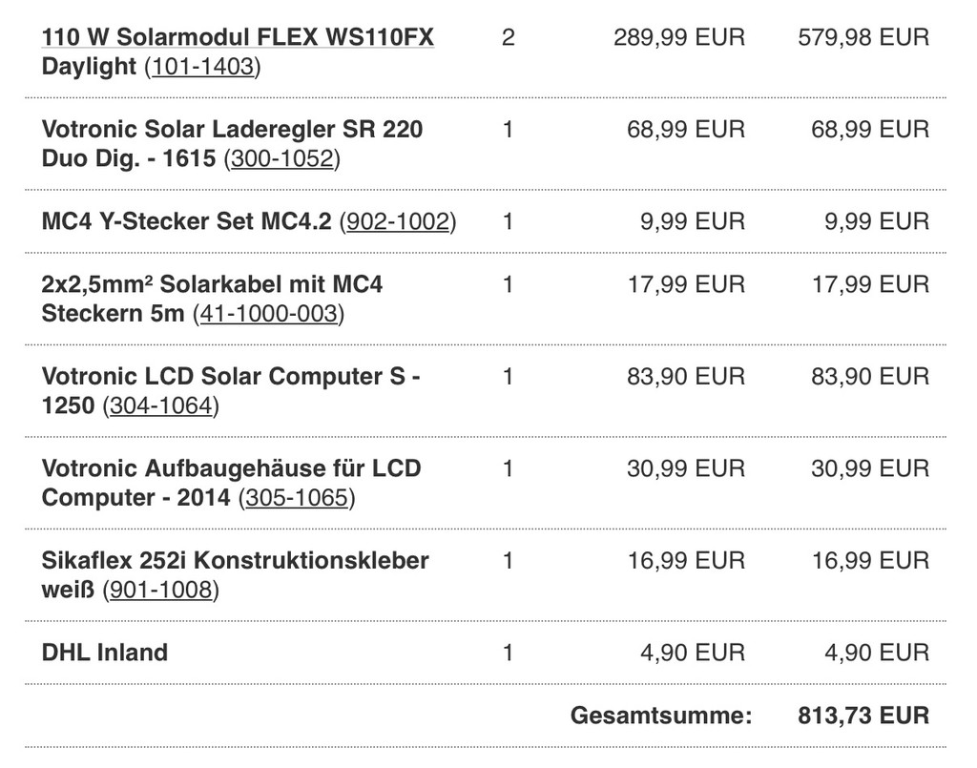This screenshot has width=977, height=768.
Task: Select the Solarkabel mit MC4 Steckern title
Action: (212, 299)
